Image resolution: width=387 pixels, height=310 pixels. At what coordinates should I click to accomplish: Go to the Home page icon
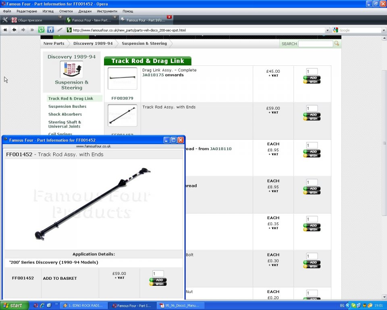point(50,30)
